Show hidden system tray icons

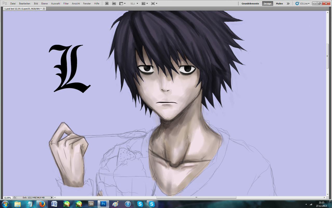[x=306, y=204]
